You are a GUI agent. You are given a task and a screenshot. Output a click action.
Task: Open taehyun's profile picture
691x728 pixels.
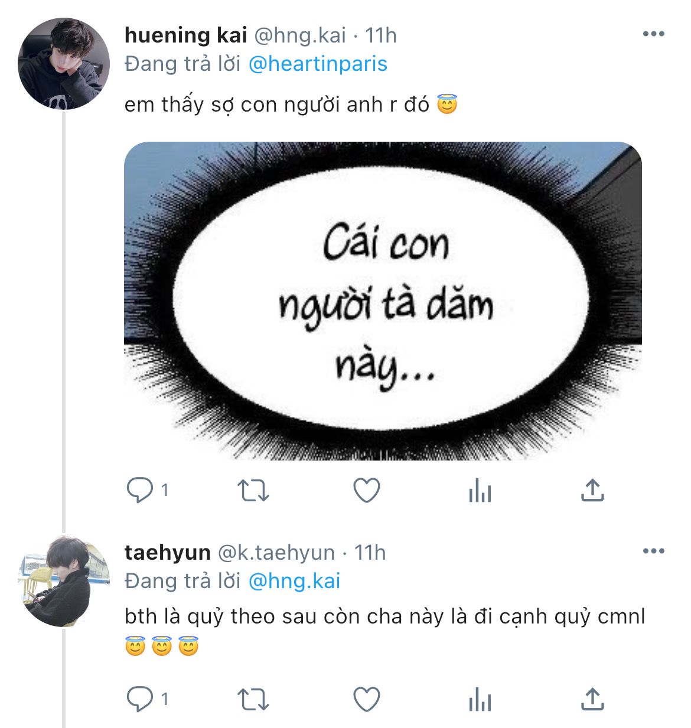click(64, 581)
